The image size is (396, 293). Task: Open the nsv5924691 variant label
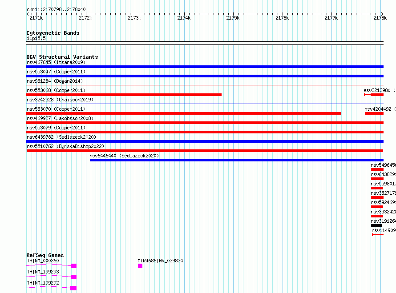384,202
